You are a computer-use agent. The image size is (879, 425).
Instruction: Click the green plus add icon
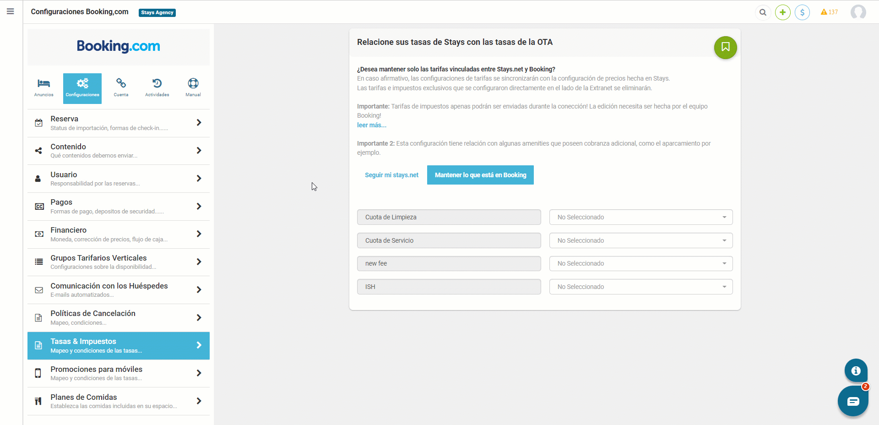783,12
